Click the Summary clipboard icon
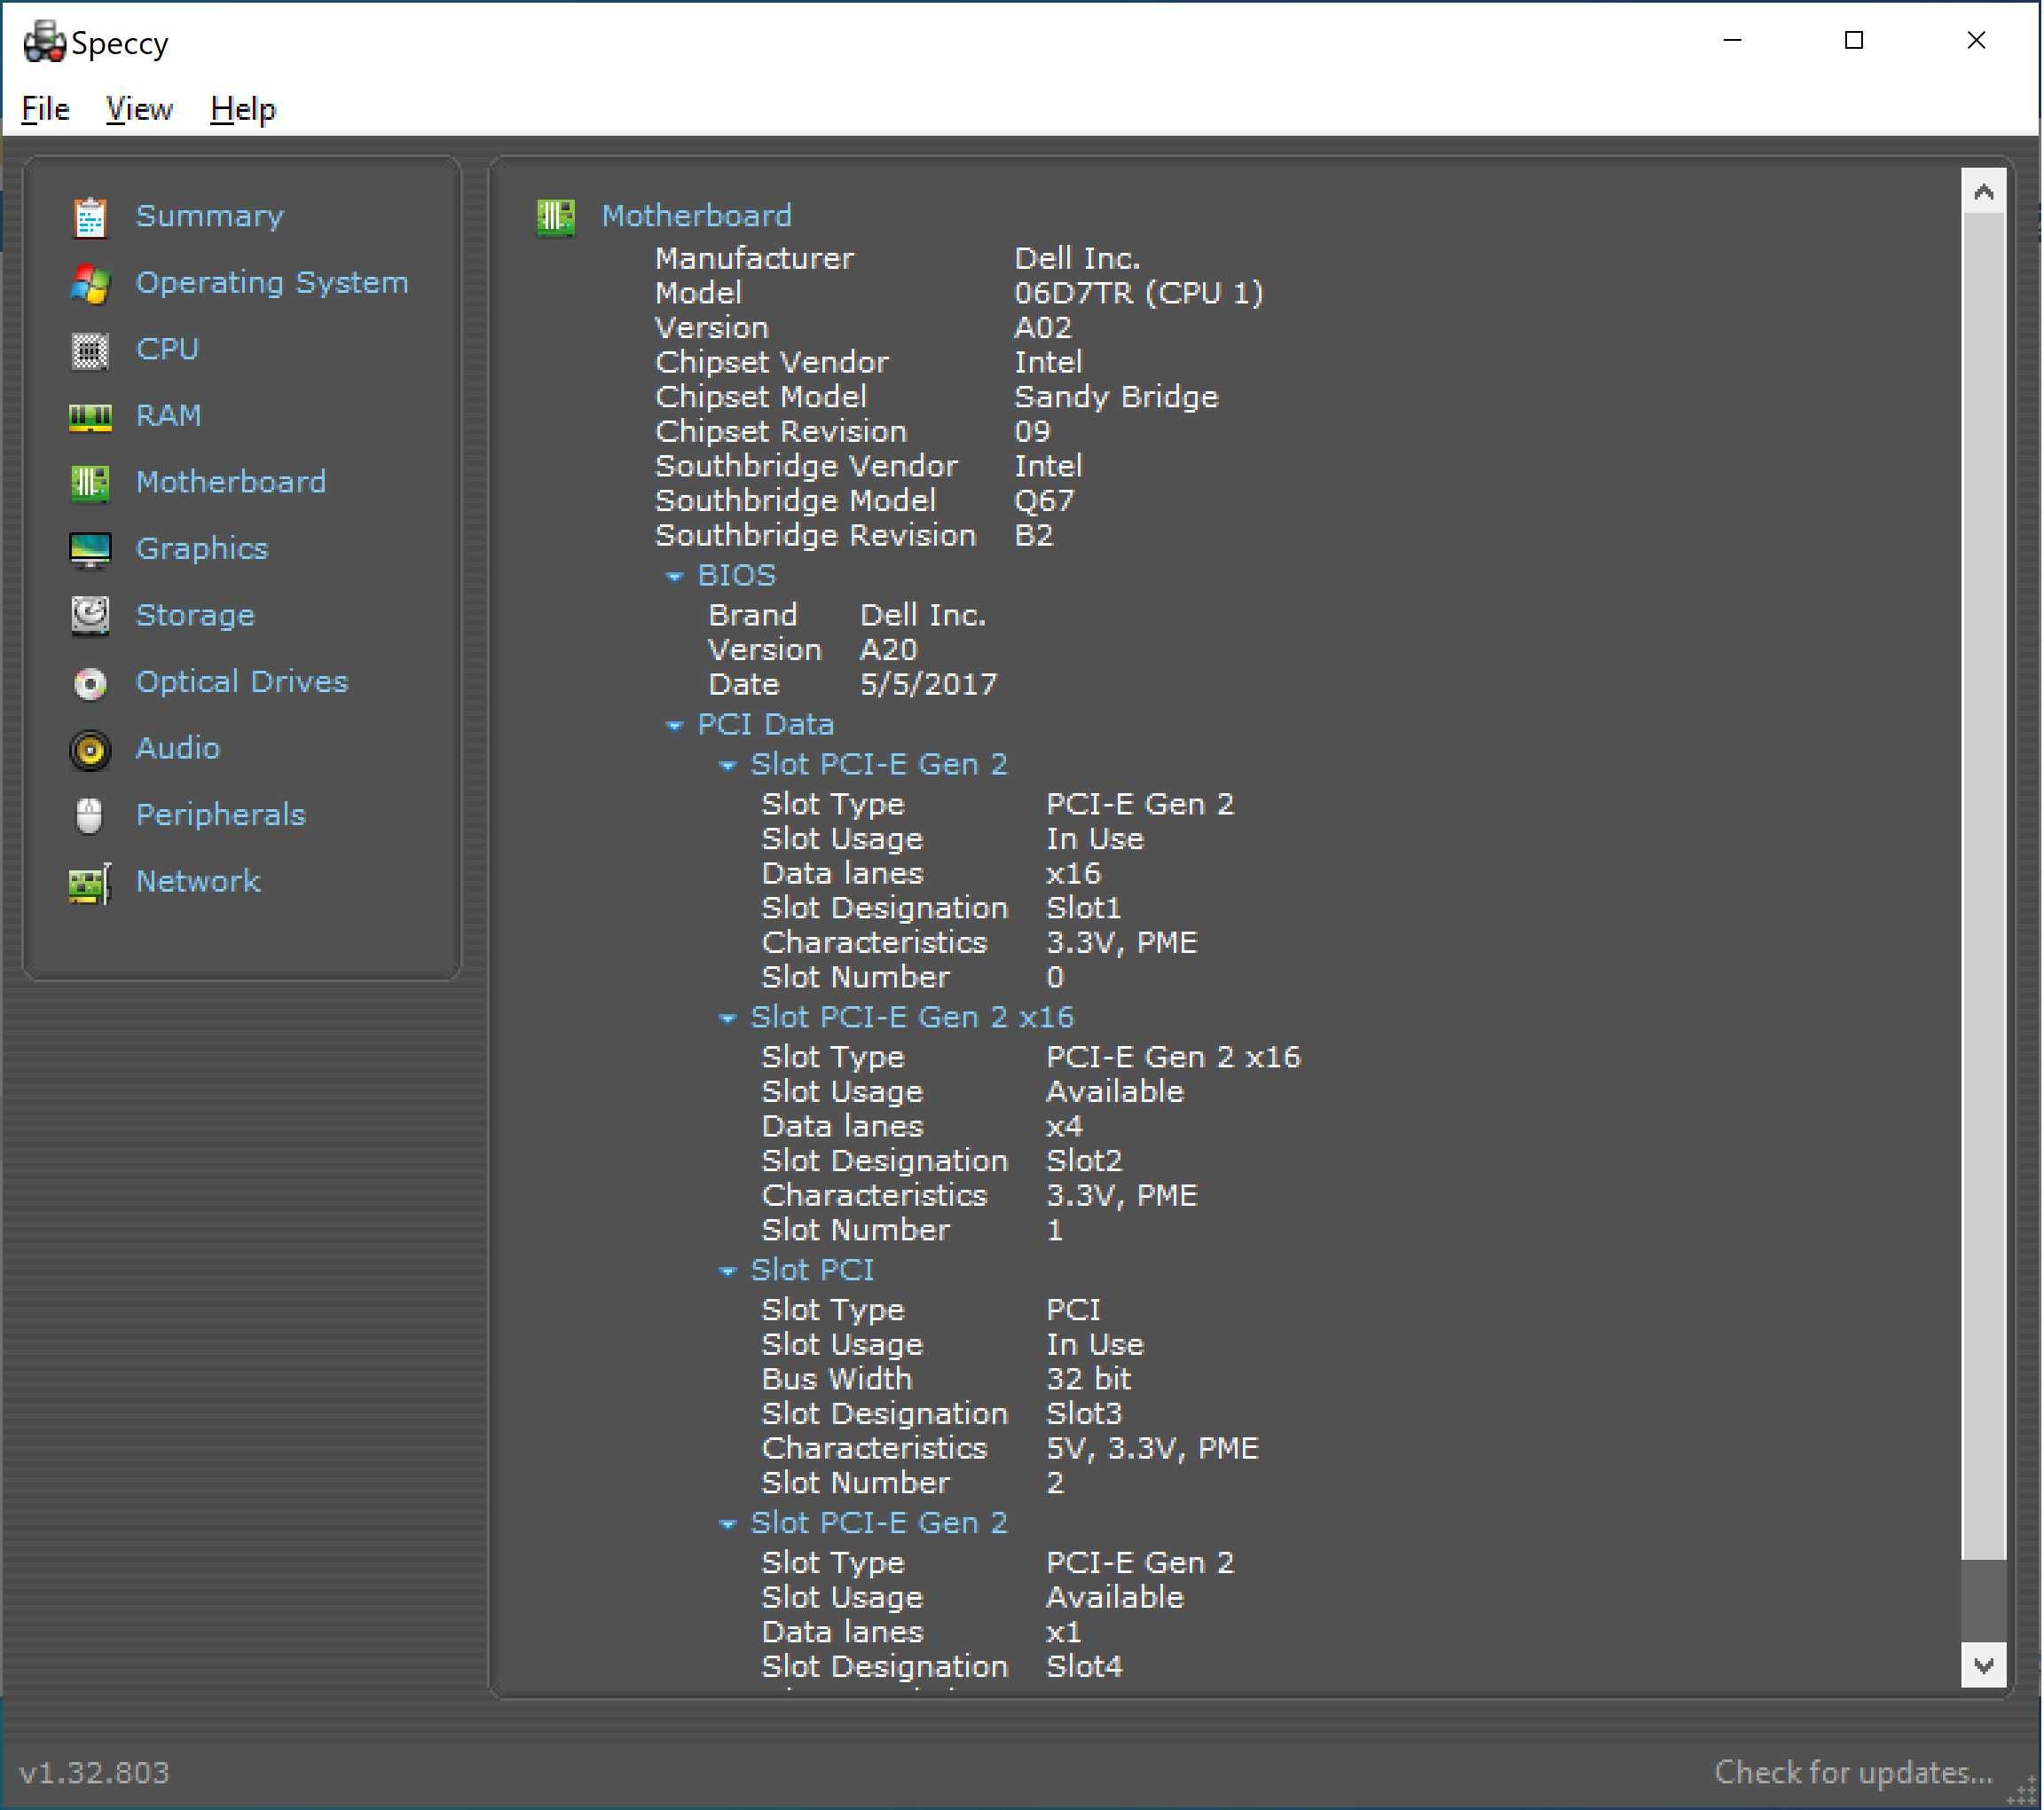Image resolution: width=2044 pixels, height=1810 pixels. (x=90, y=217)
